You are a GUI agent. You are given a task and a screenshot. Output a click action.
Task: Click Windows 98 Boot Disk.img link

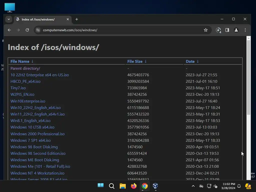pos(34,147)
